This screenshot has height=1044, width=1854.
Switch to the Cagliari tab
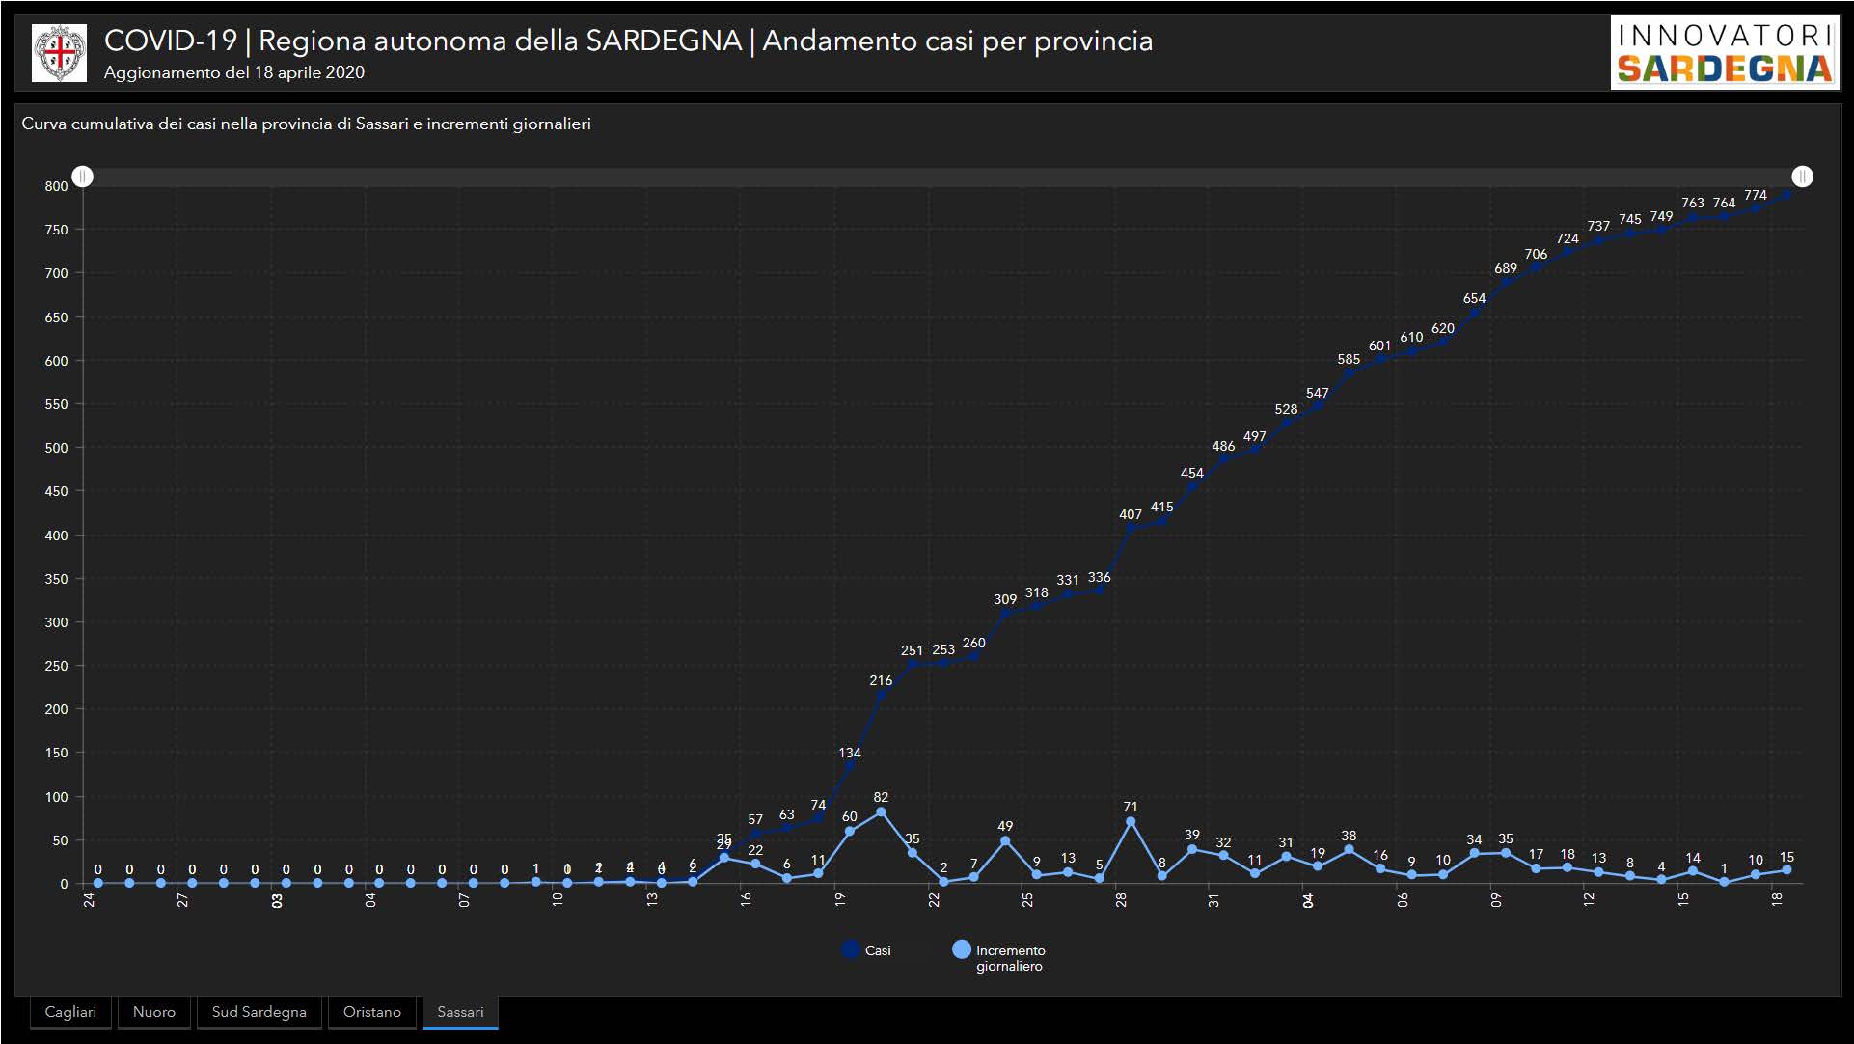pyautogui.click(x=70, y=1012)
